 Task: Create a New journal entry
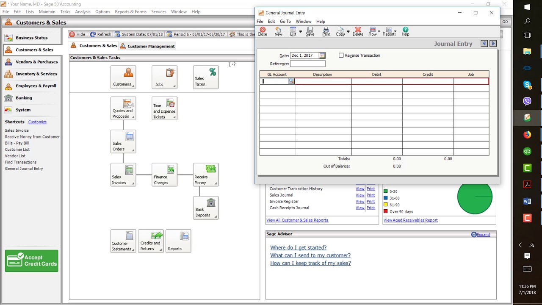click(278, 31)
